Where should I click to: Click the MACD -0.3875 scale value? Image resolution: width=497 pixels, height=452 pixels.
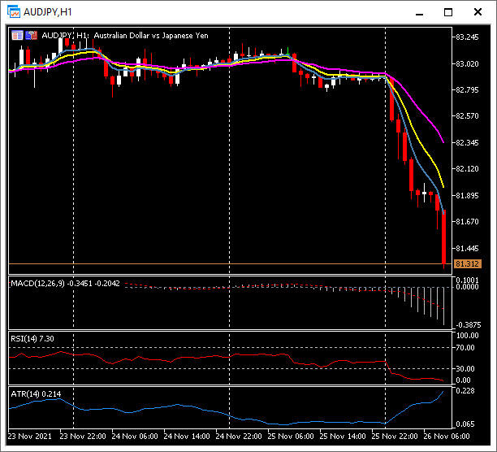[x=469, y=325]
